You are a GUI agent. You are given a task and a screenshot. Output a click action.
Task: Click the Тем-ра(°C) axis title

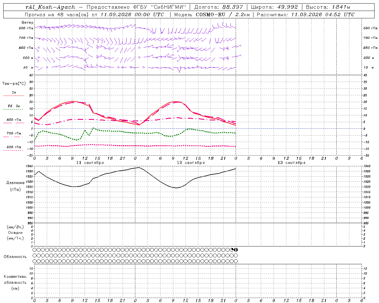coord(14,84)
